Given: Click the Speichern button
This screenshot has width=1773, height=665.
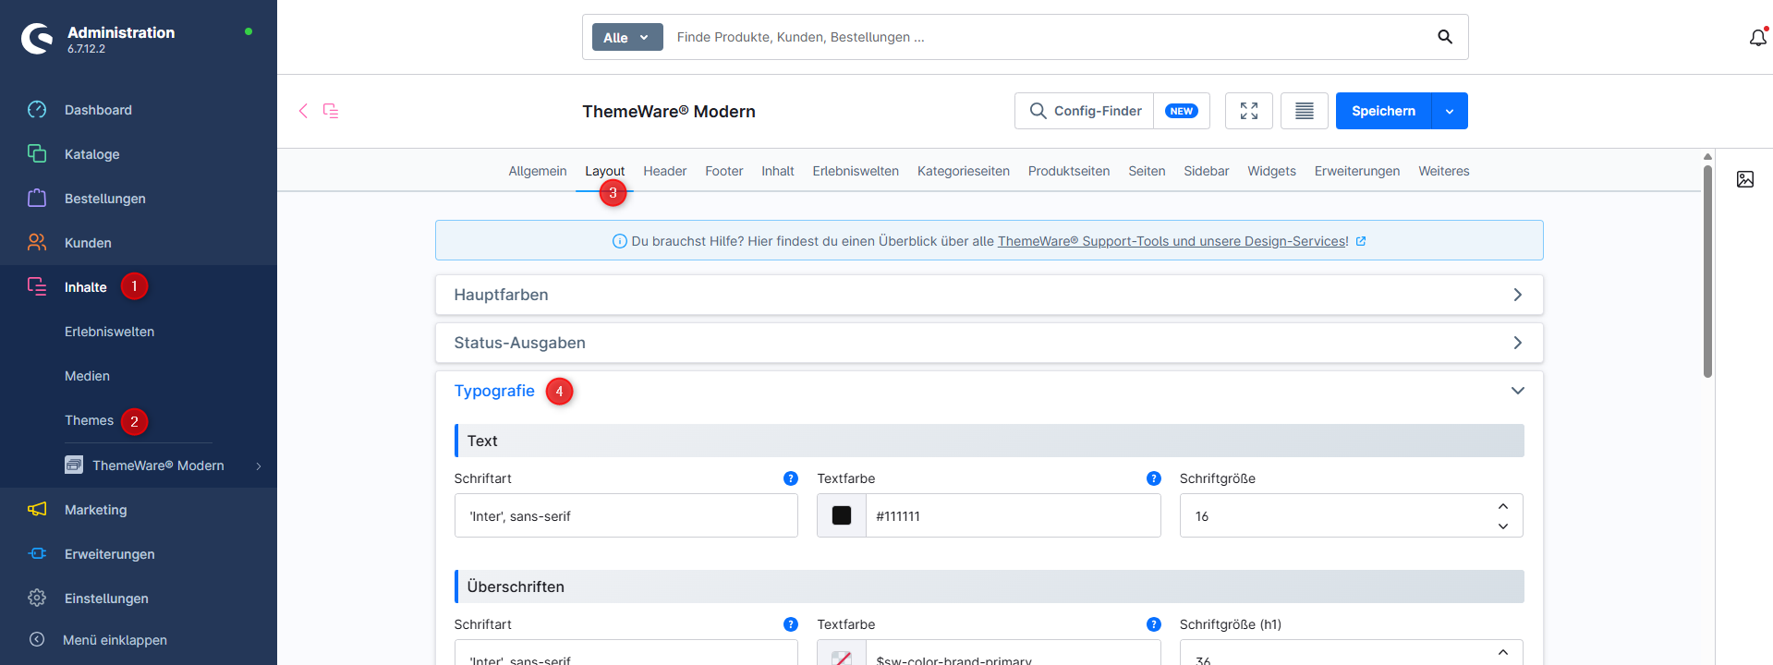Looking at the screenshot, I should pos(1383,111).
